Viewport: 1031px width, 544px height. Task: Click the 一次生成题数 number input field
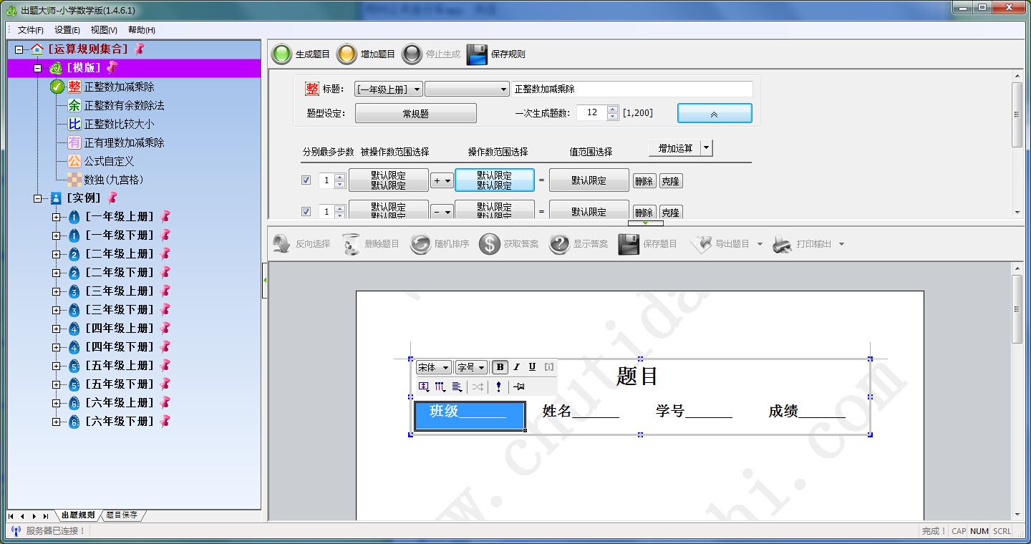pos(592,113)
